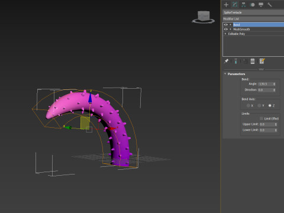284x213 pixels.
Task: Open the Motion command panel tab
Action: 252,5
